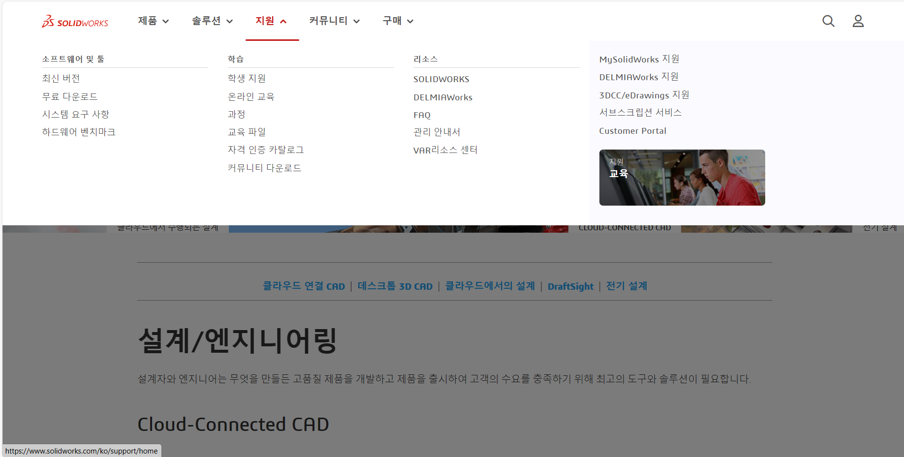This screenshot has height=457, width=904.
Task: Go to 클라우드 연결 CAD section
Action: click(304, 286)
